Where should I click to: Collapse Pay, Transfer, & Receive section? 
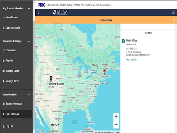(x=29, y=8)
